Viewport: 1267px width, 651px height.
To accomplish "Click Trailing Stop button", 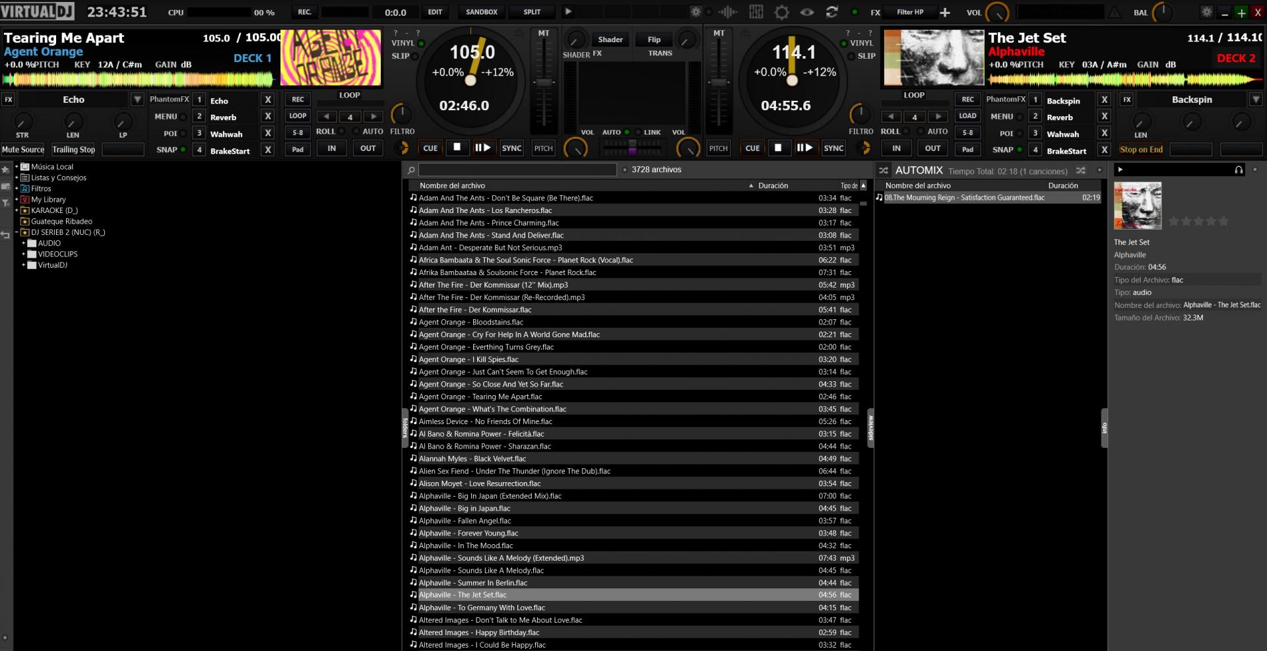I will [x=73, y=150].
